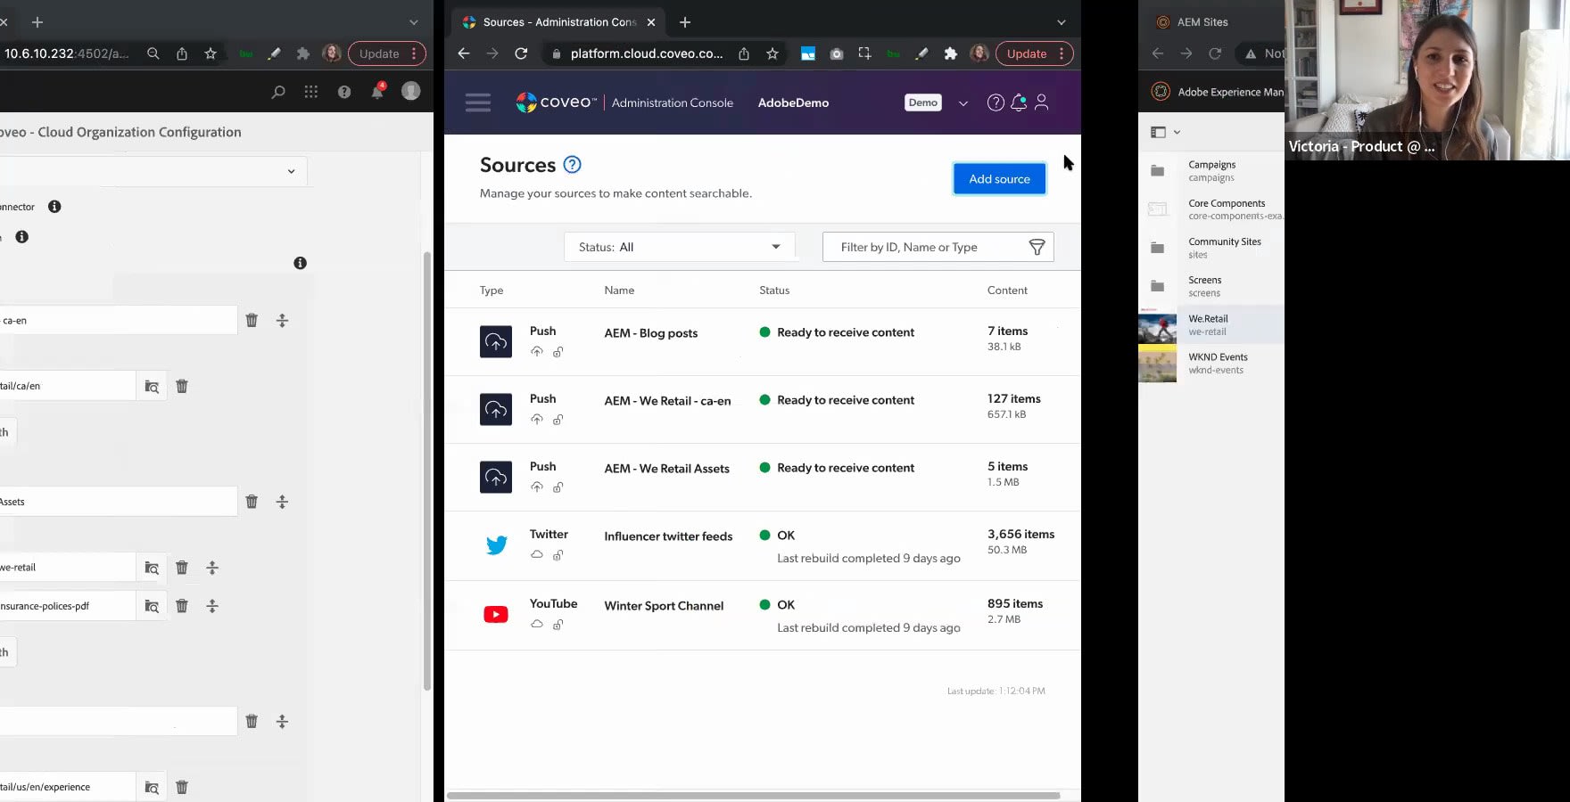Click move handle for the Assets entry

tap(282, 503)
